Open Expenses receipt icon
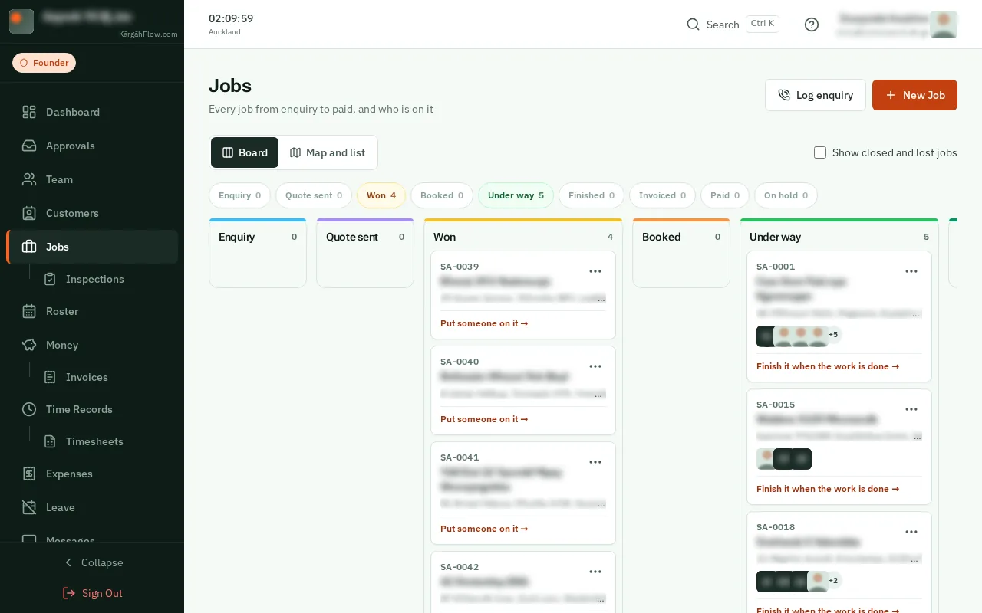This screenshot has width=982, height=613. click(x=29, y=474)
